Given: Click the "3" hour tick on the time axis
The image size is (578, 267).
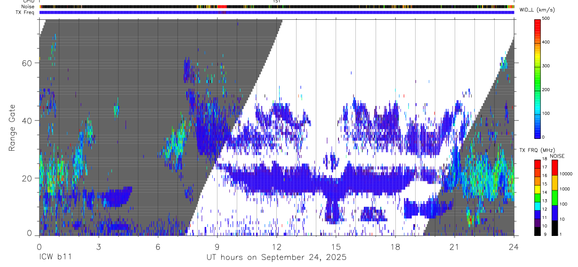Looking at the screenshot, I should [98, 246].
